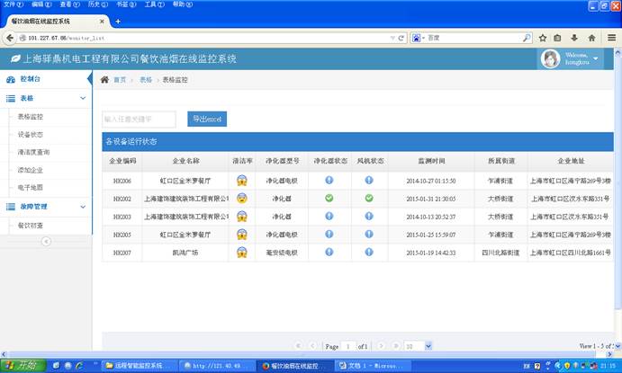Reload the page with the refresh icon
The height and width of the screenshot is (373, 622).
pos(401,38)
